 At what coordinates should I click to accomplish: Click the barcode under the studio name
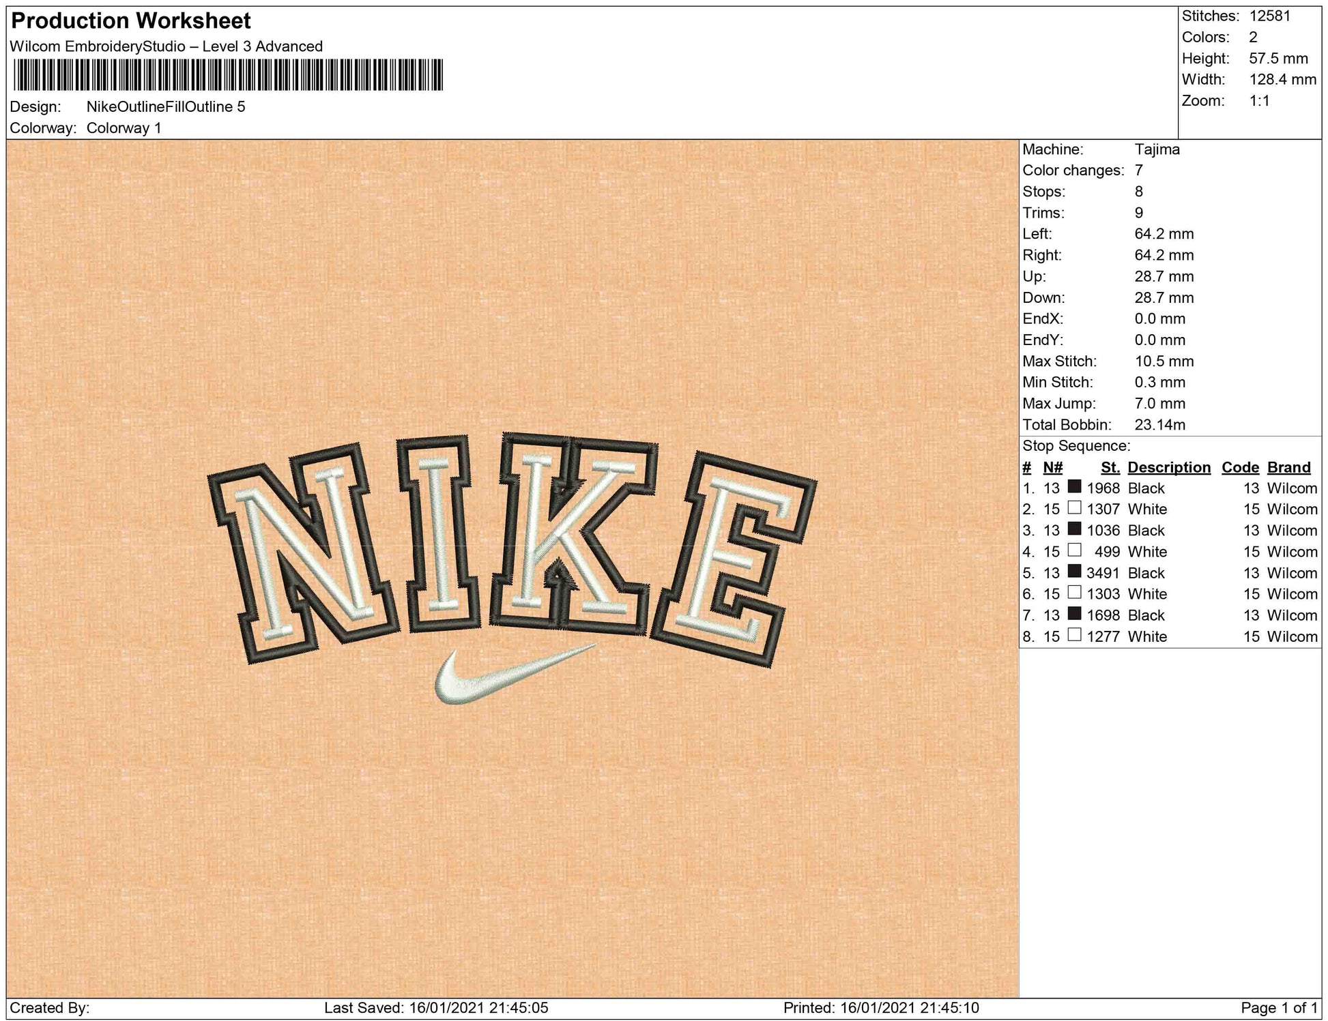[x=227, y=74]
